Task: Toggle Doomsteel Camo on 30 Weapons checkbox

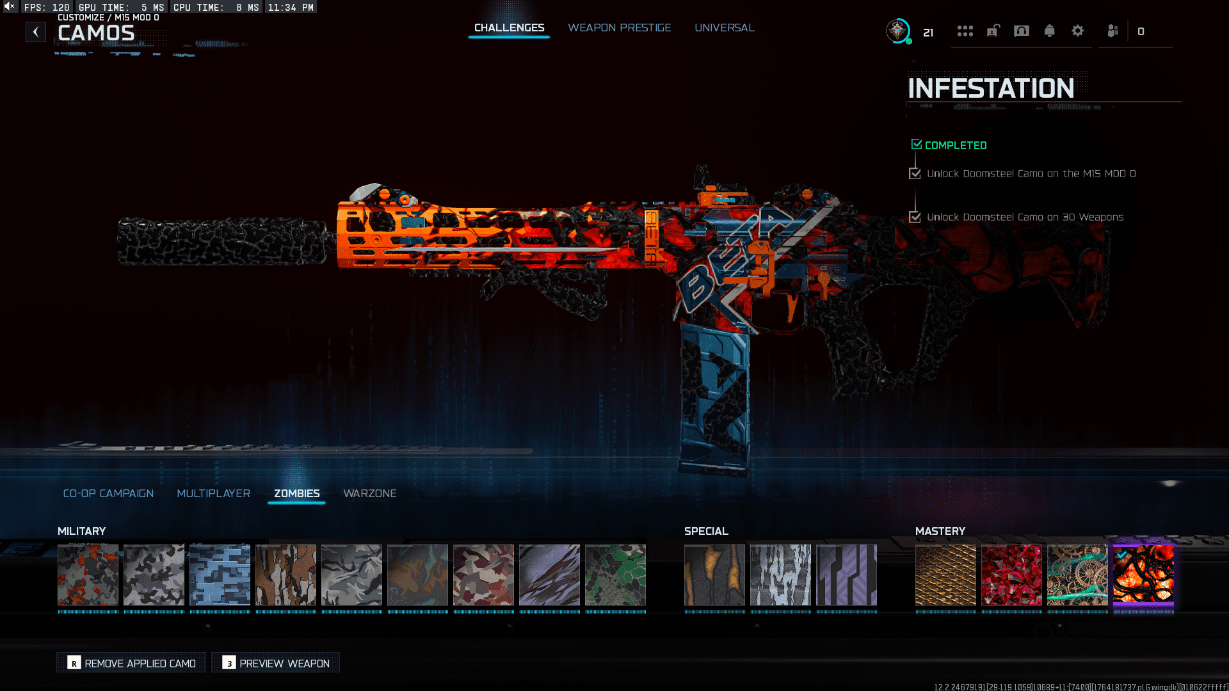Action: coord(915,217)
